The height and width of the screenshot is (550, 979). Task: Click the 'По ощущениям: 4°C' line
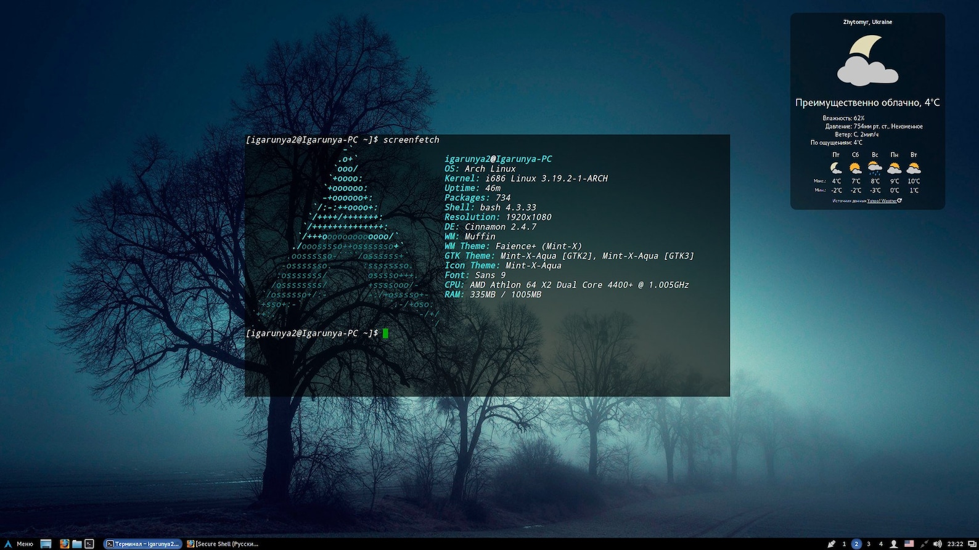click(x=836, y=142)
